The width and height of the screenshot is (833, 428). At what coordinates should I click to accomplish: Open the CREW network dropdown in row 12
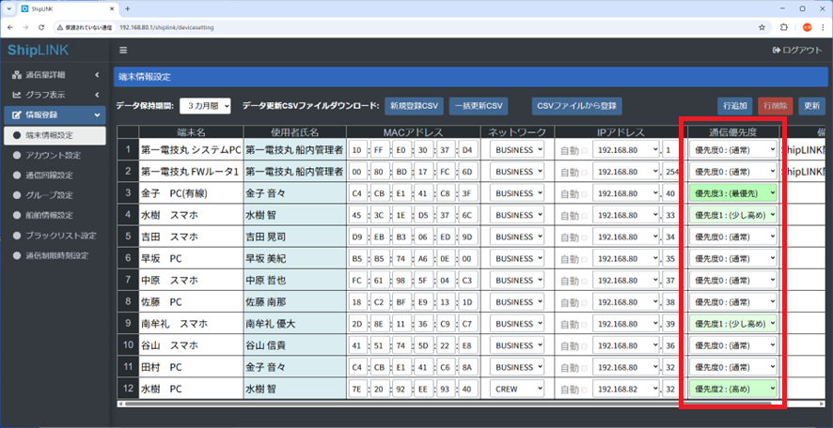coord(517,388)
